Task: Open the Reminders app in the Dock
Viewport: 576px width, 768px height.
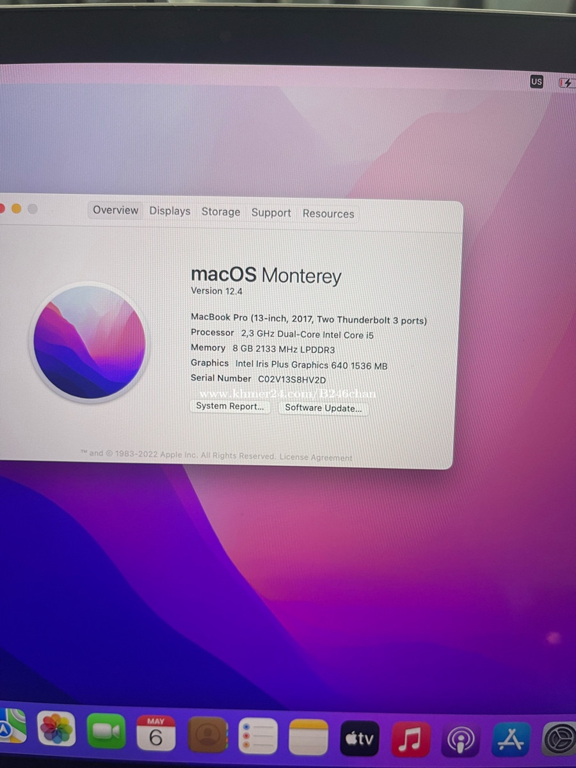Action: coord(258,736)
